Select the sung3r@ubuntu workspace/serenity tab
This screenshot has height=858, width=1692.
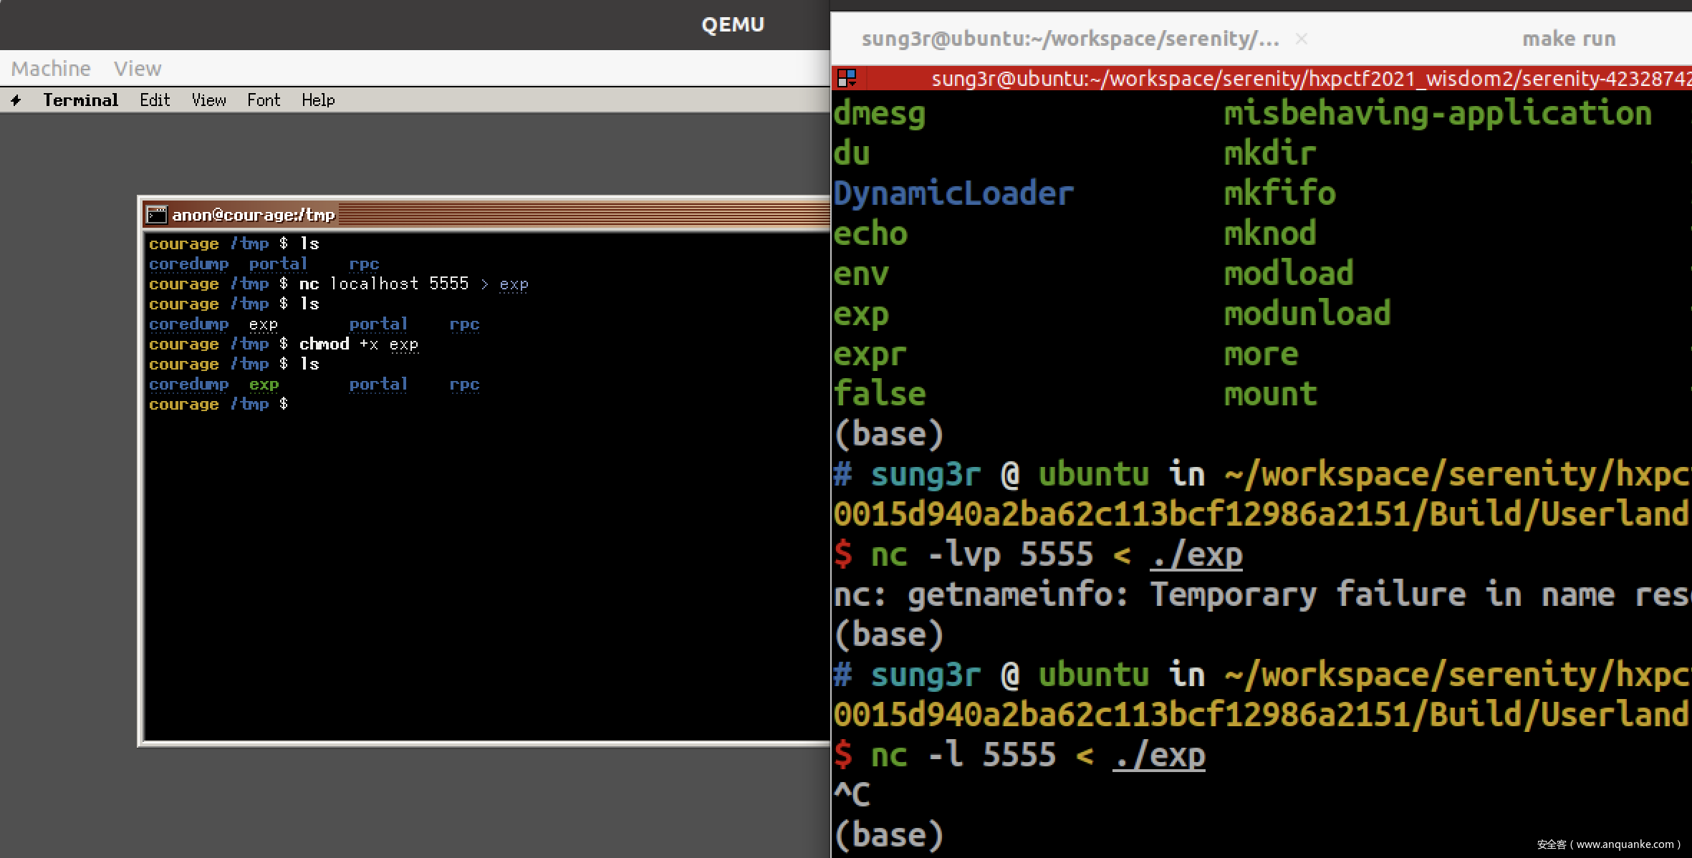coord(1070,39)
